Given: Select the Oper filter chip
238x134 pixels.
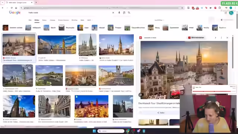Looking at the screenshot, I should [x=83, y=28].
